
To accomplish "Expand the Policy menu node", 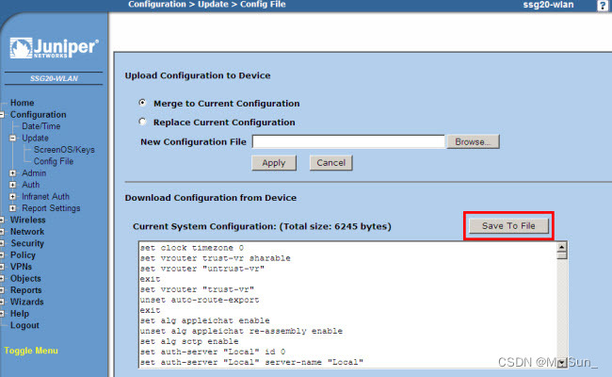I will click(2, 255).
